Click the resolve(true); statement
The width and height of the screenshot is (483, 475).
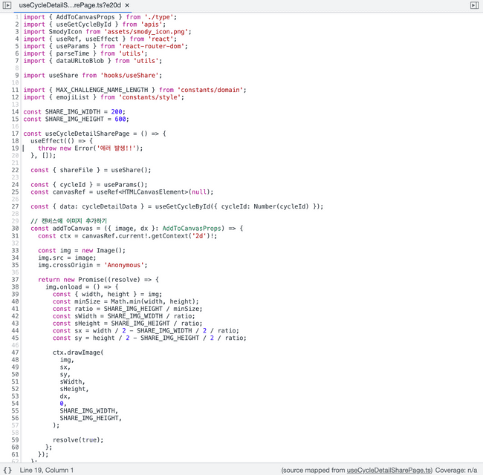pyautogui.click(x=78, y=439)
